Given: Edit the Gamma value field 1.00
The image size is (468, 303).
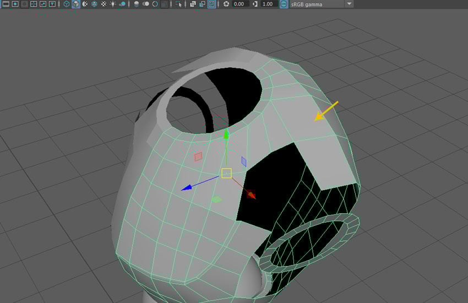Looking at the screenshot, I should click(269, 4).
